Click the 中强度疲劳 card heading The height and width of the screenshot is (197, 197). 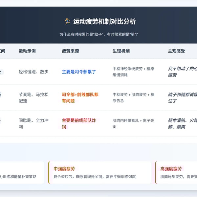point(64,169)
